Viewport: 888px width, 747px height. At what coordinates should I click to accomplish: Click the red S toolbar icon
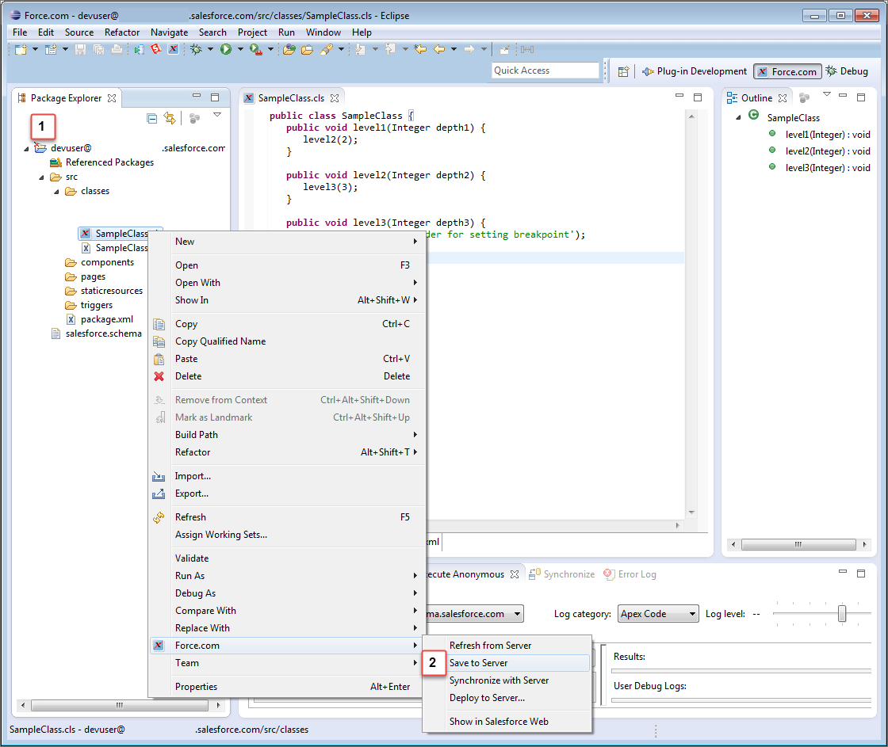point(155,50)
